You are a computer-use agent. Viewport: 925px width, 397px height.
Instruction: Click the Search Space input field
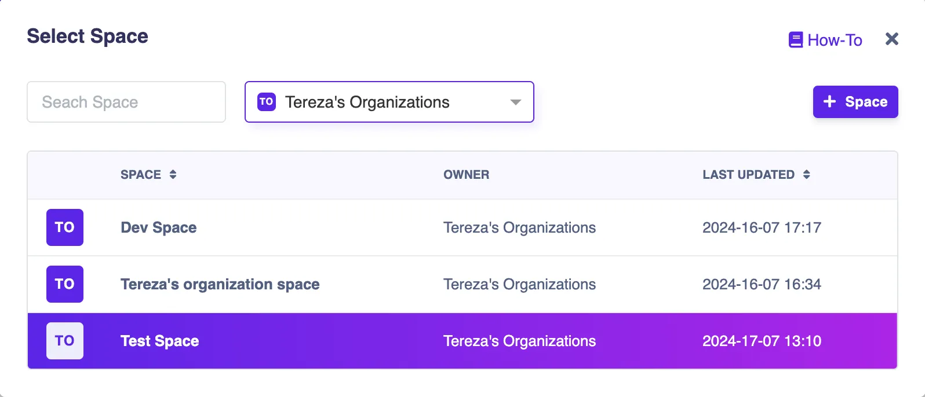pos(126,102)
